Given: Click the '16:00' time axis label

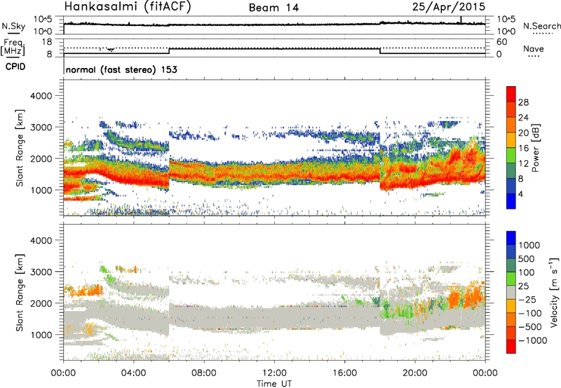Looking at the screenshot, I should tap(344, 373).
